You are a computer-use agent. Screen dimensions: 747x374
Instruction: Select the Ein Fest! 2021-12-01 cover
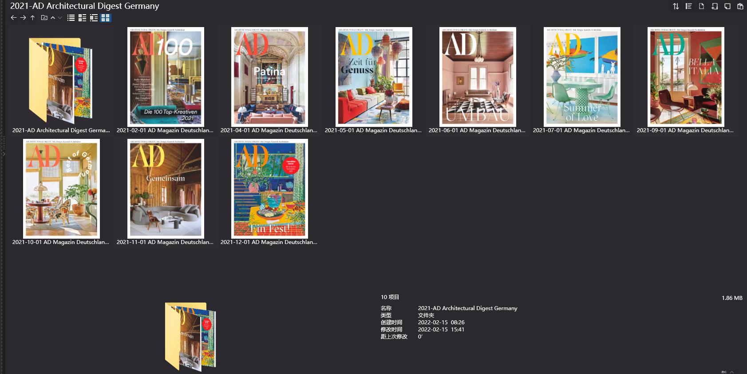tap(269, 189)
